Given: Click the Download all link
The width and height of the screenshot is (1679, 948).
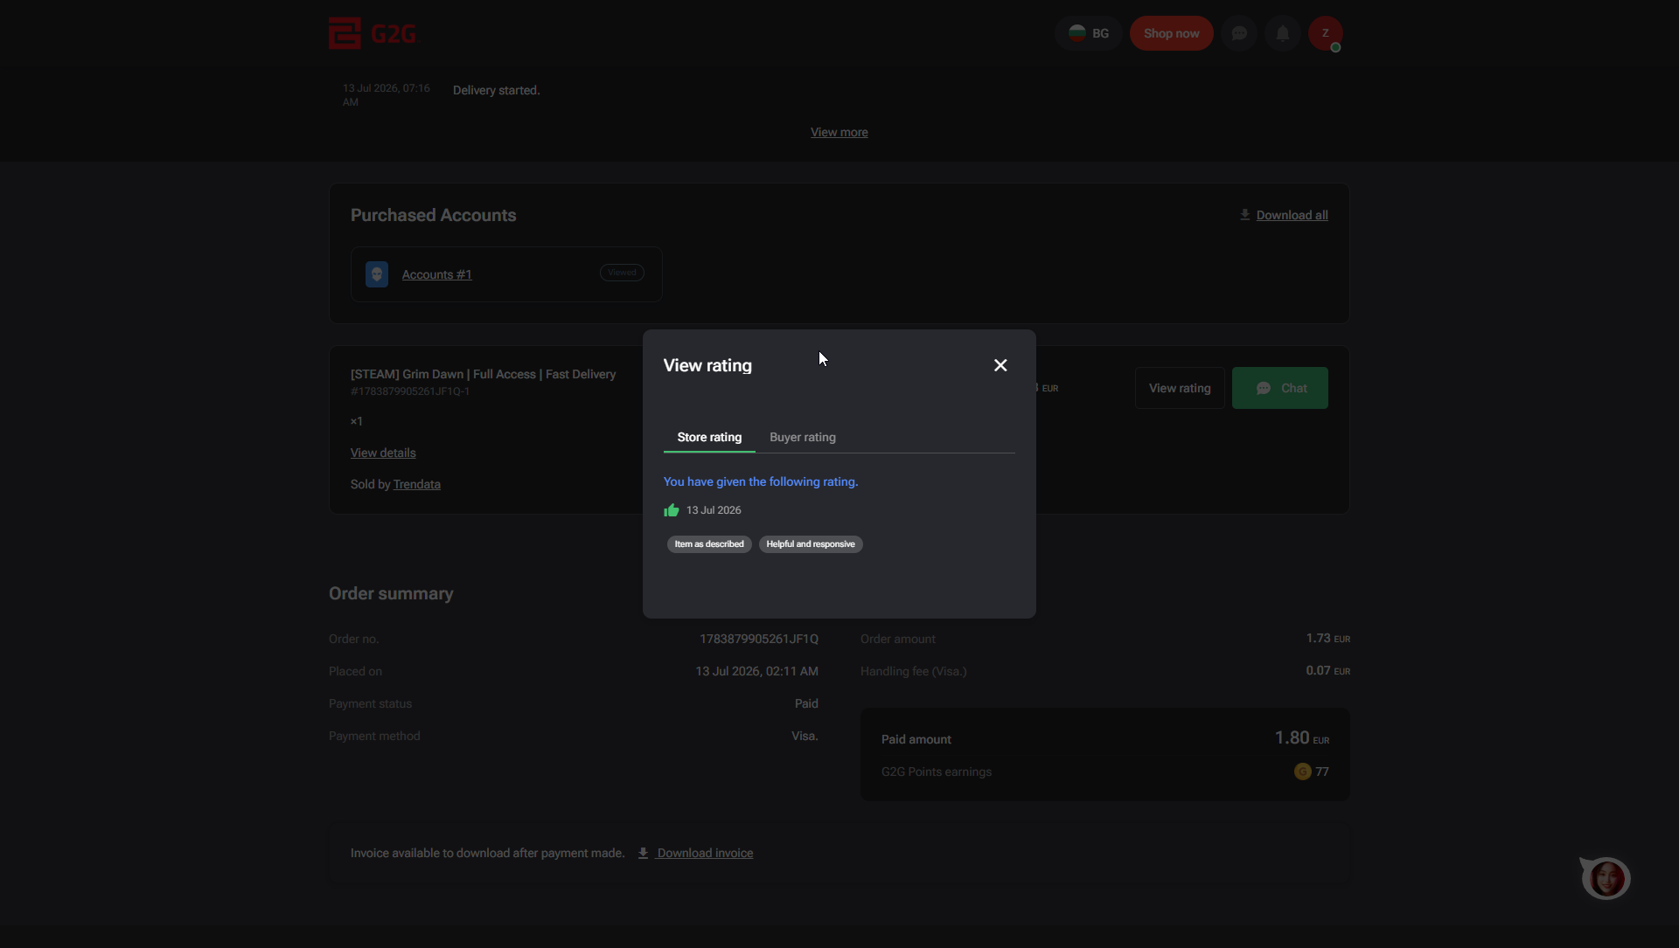Looking at the screenshot, I should [x=1292, y=215].
